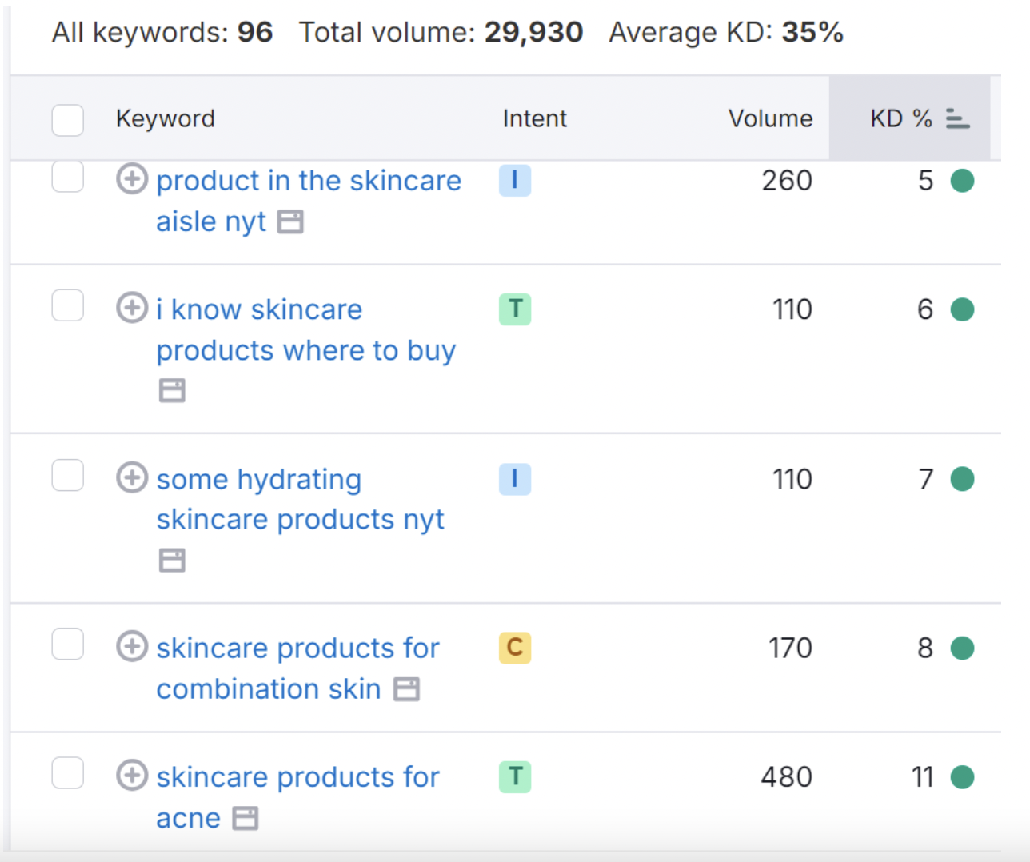Click the Keyword column header
The width and height of the screenshot is (1030, 862).
coord(166,119)
